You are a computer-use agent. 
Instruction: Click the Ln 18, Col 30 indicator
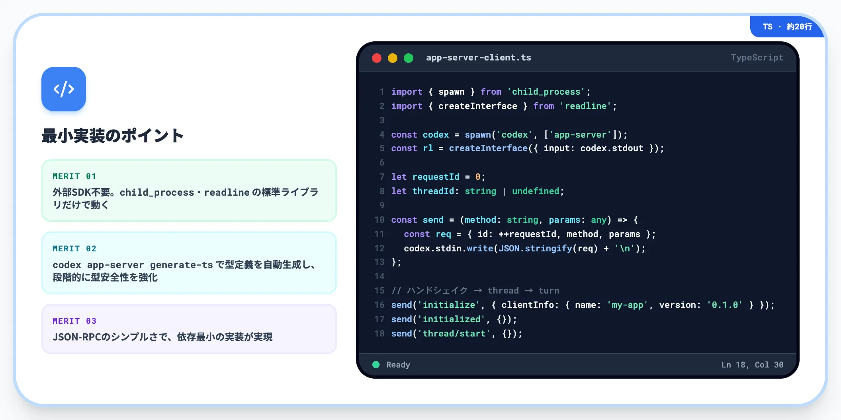pos(752,365)
